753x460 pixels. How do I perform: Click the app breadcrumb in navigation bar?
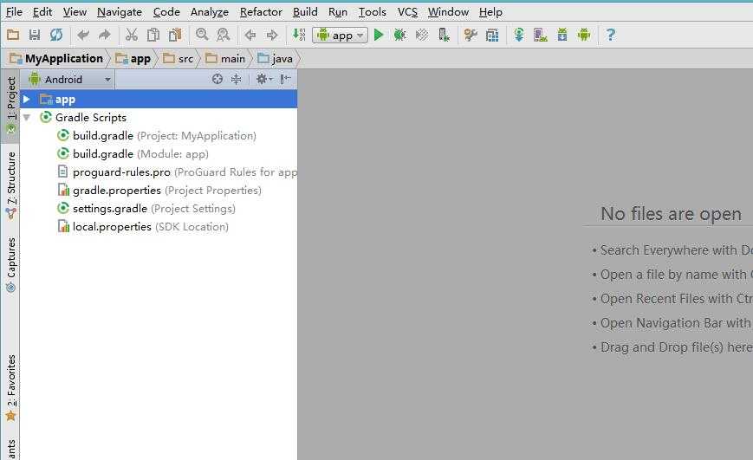133,59
